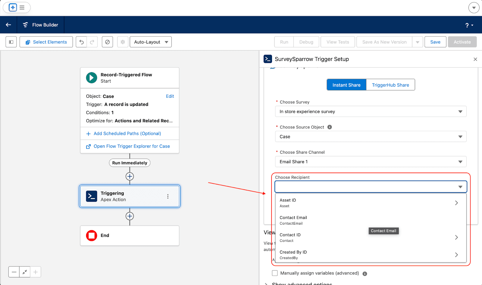Select Contact Email from recipient list
This screenshot has height=285, width=482.
point(293,220)
